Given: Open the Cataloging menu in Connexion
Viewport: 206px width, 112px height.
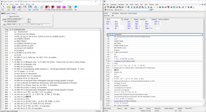Looking at the screenshot, I should point(113,4).
